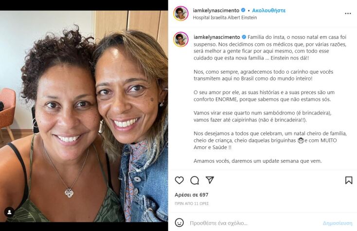Share post using the paper plane icon
This screenshot has height=231, width=357.
(x=210, y=180)
